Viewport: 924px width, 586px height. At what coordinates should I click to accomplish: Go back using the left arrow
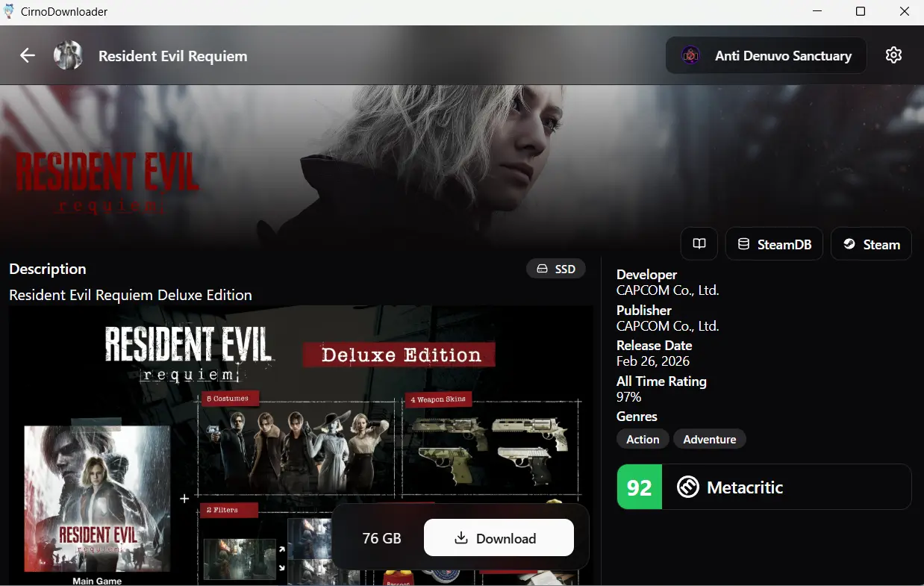click(28, 55)
